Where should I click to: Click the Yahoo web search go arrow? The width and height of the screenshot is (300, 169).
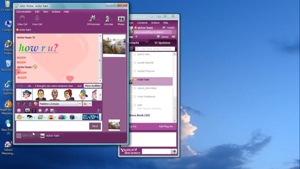click(174, 151)
